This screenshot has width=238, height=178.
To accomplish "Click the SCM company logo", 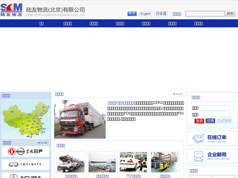I will tap(11, 10).
